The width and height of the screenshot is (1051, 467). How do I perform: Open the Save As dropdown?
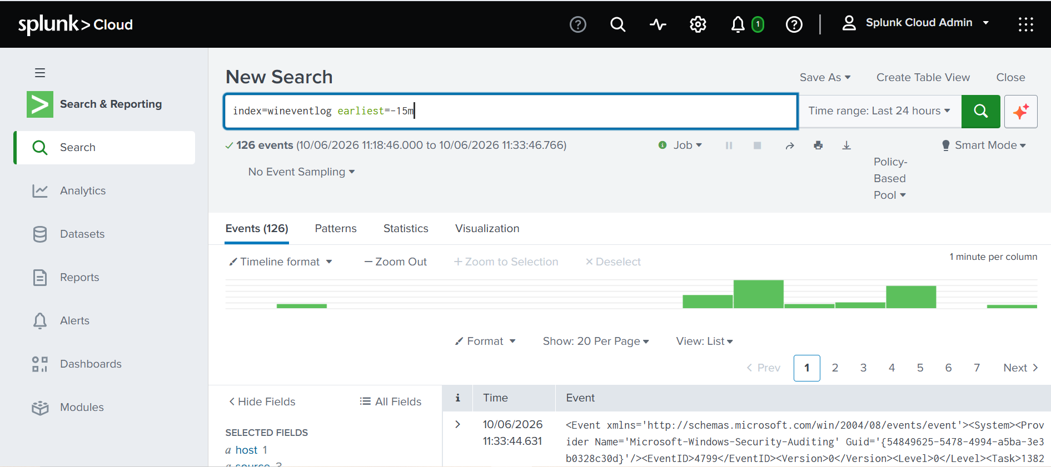pyautogui.click(x=825, y=77)
